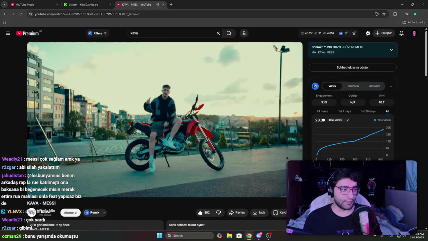Open the vidIQ star badge icon
This screenshot has width=428, height=241.
click(368, 33)
